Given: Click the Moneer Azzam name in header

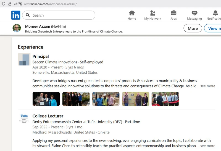Looking at the screenshot, I should 38,26.
